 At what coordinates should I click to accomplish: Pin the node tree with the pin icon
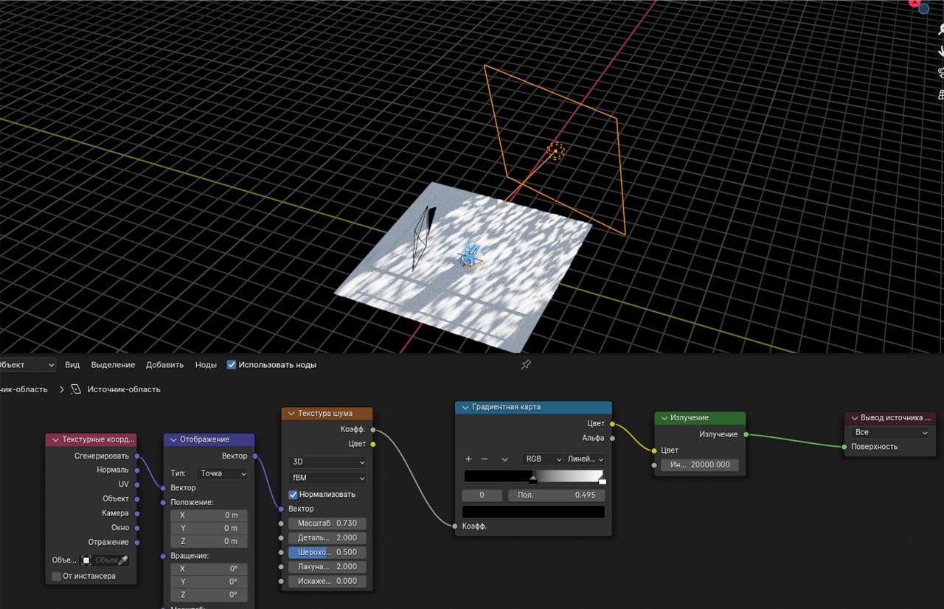pos(526,365)
